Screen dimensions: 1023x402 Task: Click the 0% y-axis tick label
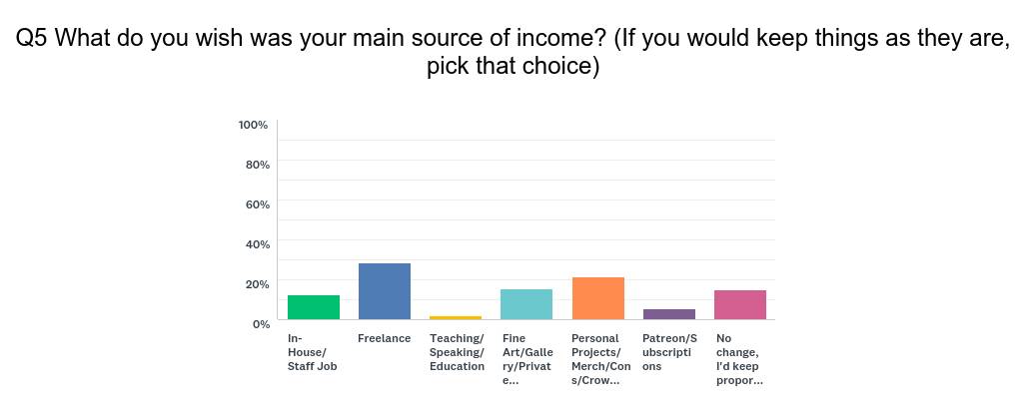260,323
